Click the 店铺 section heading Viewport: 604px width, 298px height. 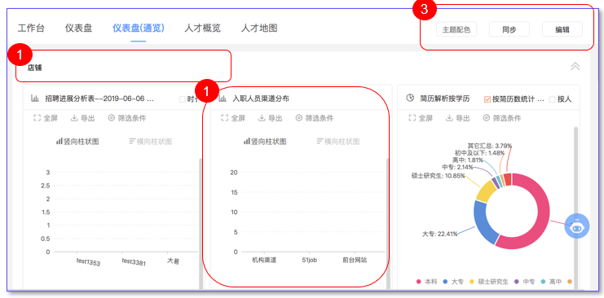34,68
